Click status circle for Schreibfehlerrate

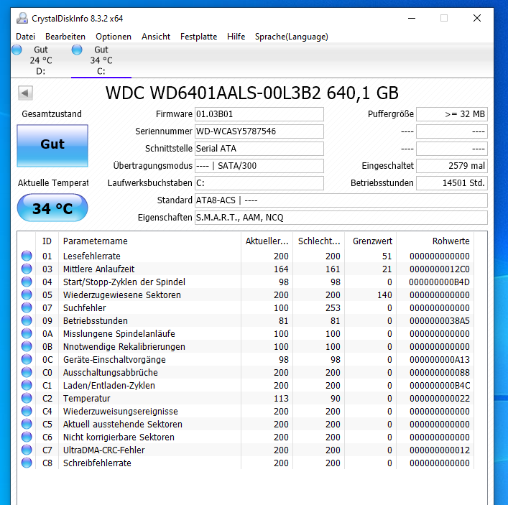pyautogui.click(x=27, y=463)
